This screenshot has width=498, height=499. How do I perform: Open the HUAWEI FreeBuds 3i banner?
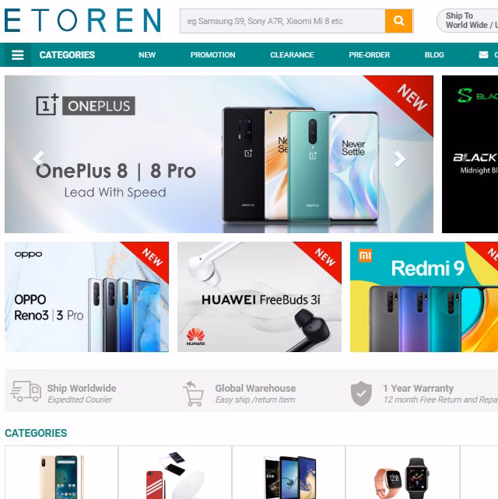click(259, 297)
